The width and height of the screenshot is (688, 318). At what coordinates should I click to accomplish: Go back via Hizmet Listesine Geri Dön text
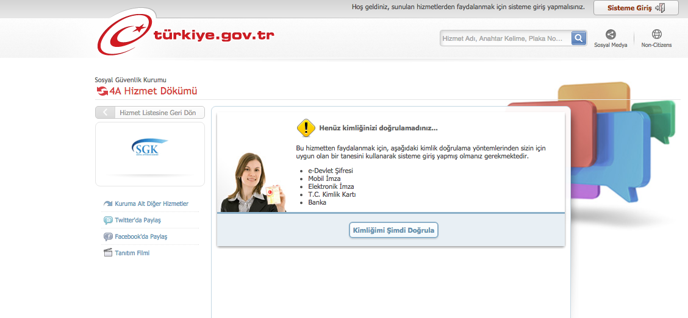click(157, 113)
